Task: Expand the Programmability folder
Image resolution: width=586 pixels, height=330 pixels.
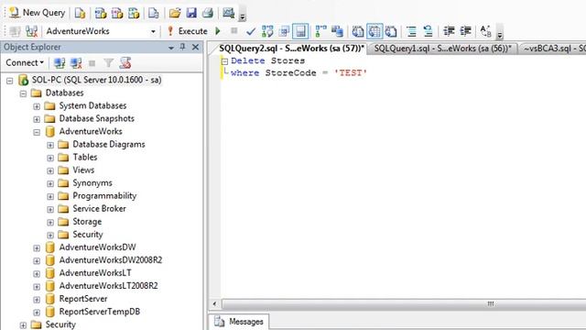Action: [50, 196]
